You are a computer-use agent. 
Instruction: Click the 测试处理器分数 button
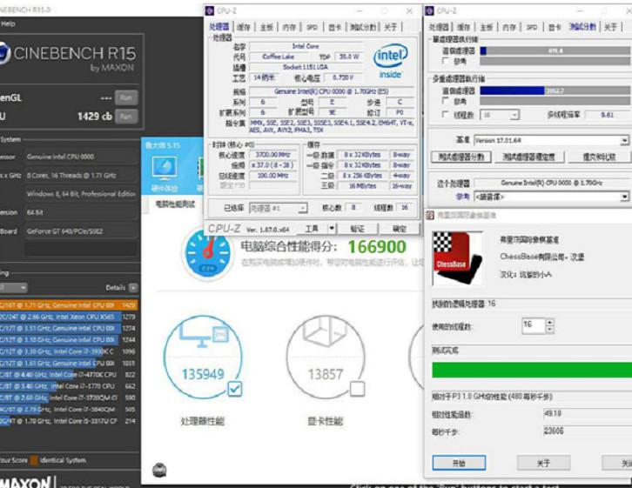(461, 157)
